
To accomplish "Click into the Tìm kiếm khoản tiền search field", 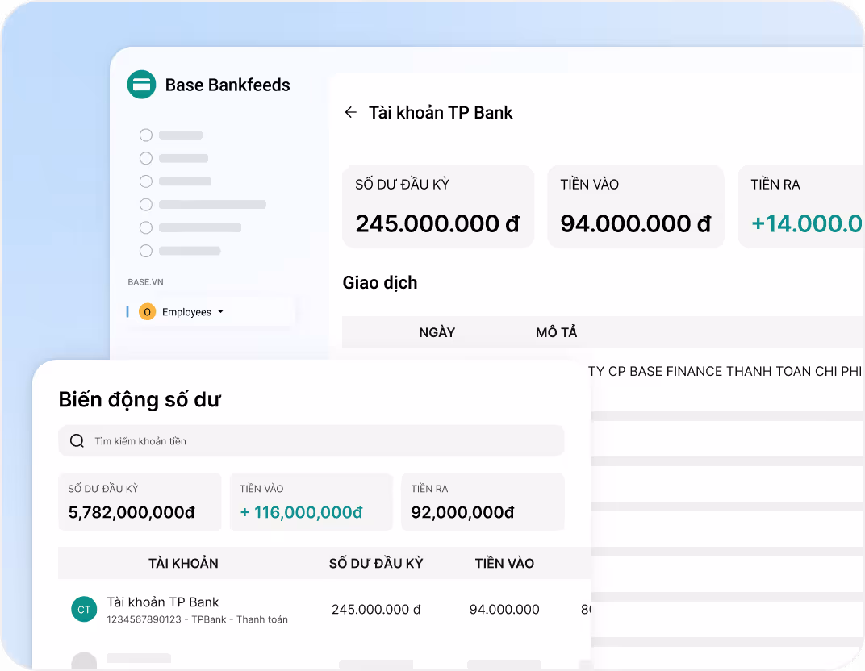I will (311, 440).
